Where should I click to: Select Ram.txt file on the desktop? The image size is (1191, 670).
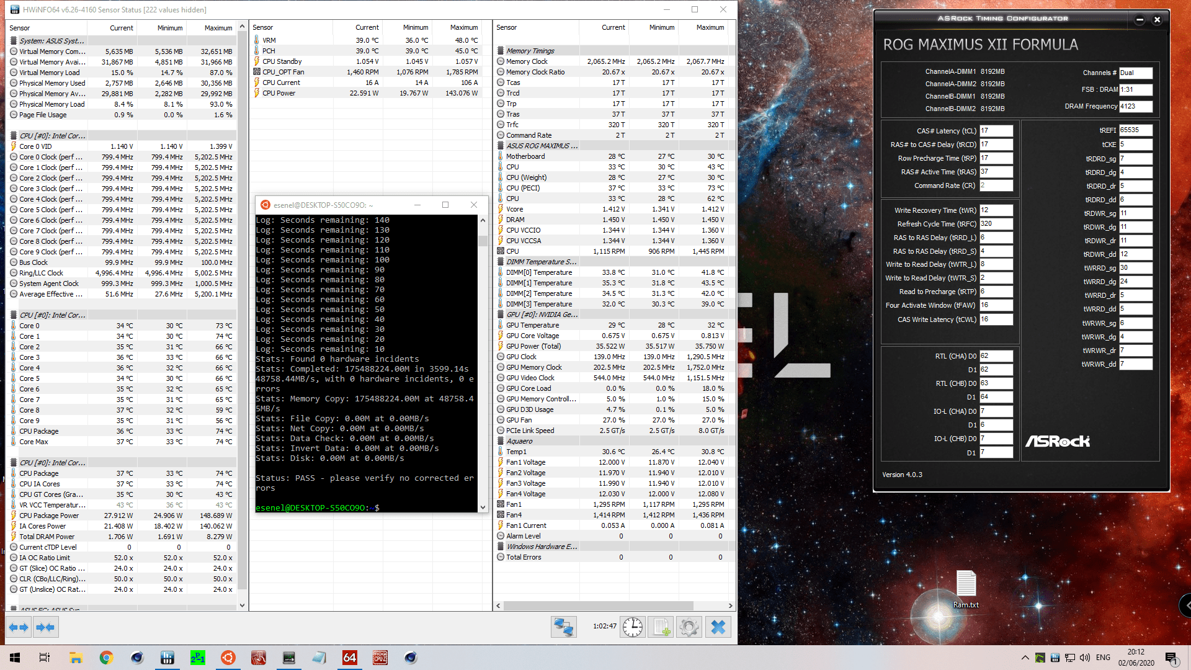click(966, 589)
